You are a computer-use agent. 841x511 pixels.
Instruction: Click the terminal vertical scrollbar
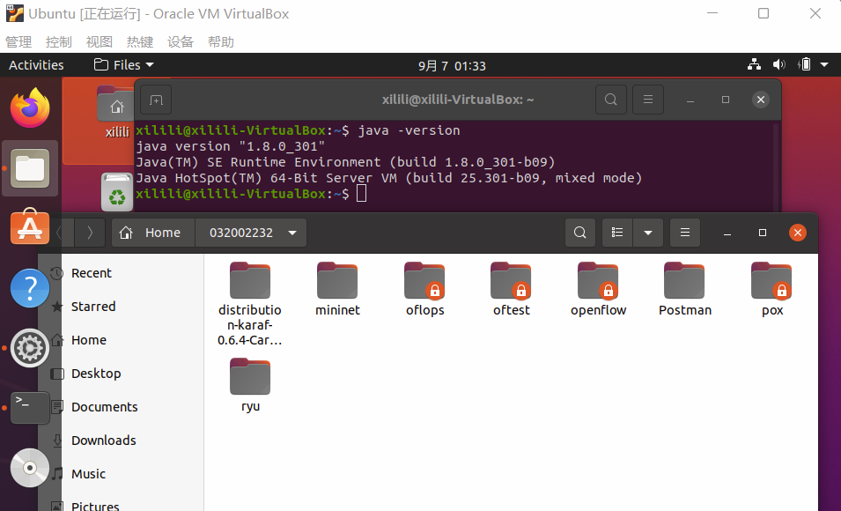click(776, 167)
